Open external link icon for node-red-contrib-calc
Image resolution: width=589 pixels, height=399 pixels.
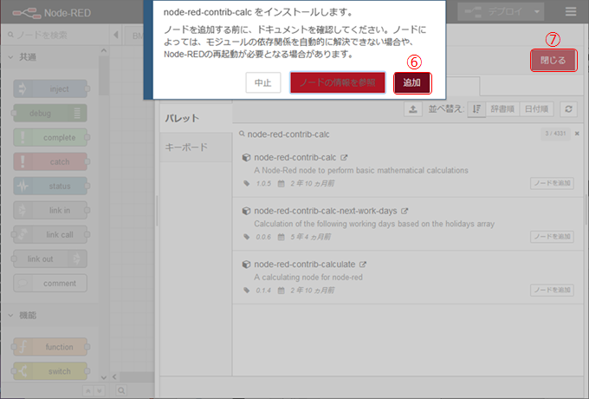click(344, 158)
